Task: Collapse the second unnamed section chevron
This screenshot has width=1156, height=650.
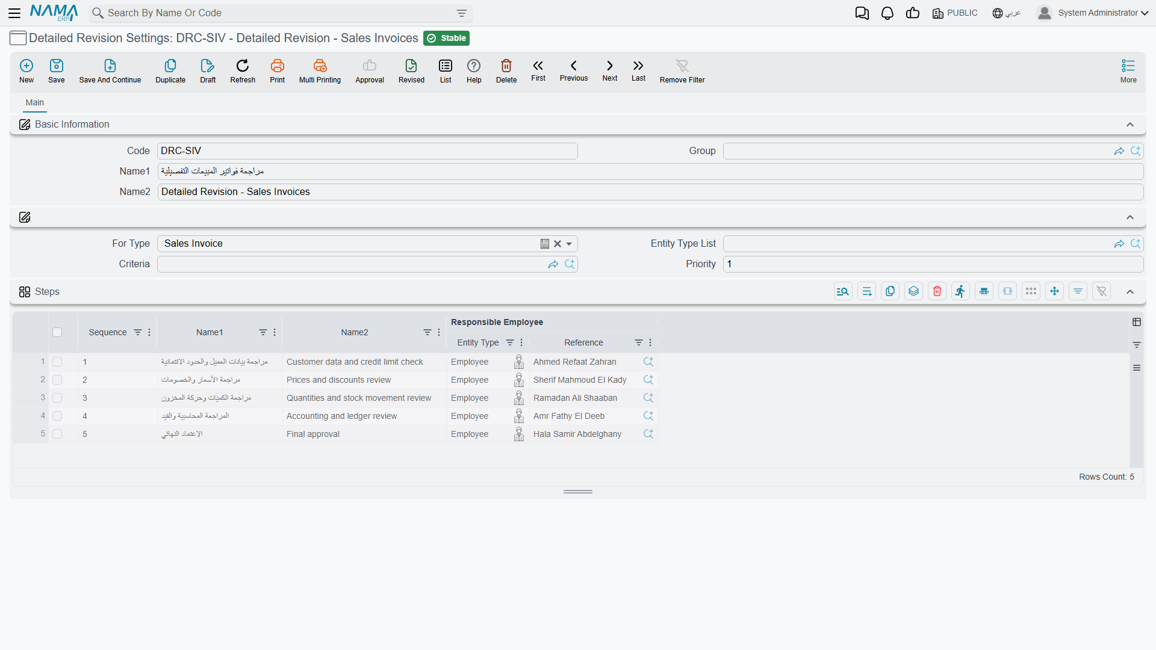Action: point(1130,217)
